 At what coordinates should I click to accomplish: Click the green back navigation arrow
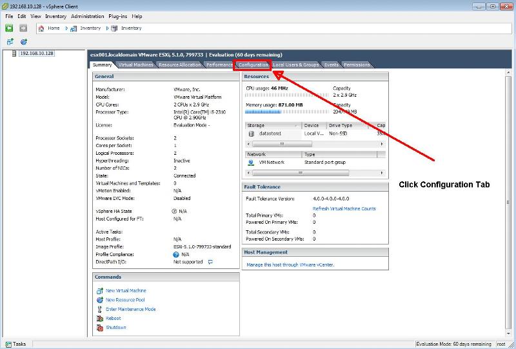(x=9, y=28)
